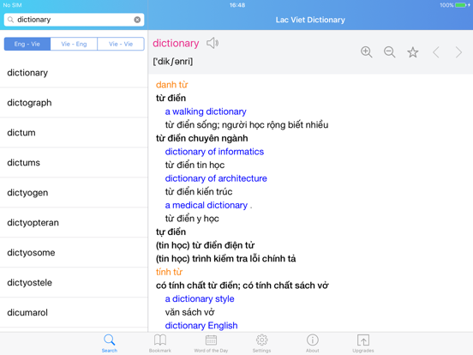This screenshot has height=355, width=473.
Task: Tap the example 'a medical dictionary'
Action: pyautogui.click(x=207, y=205)
